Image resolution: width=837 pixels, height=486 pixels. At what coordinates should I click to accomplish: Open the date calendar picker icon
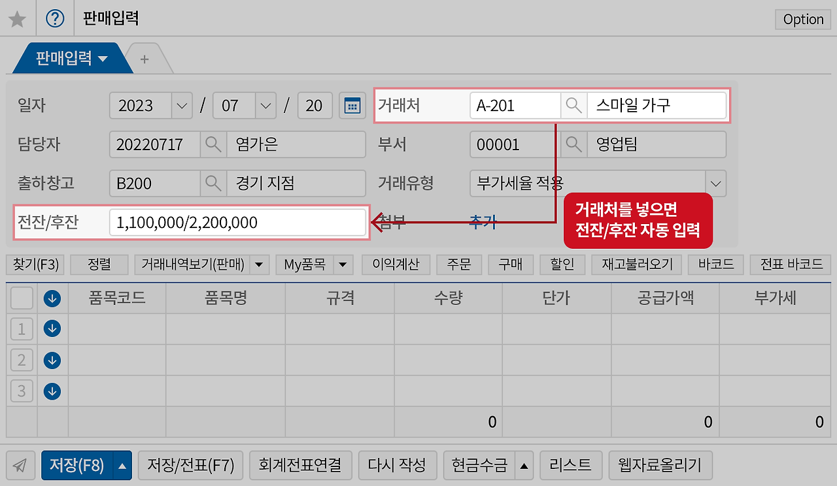click(x=352, y=106)
